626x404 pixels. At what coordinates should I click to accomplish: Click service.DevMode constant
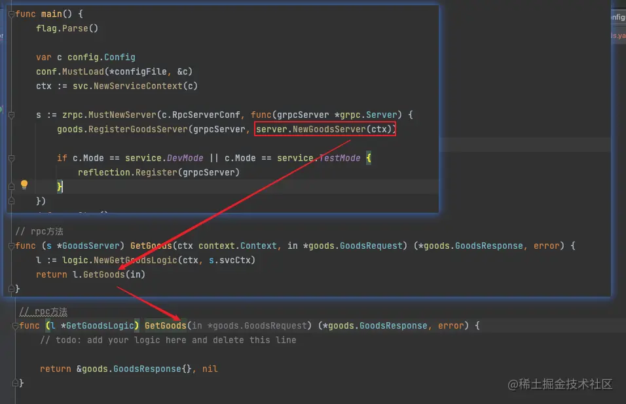pos(164,158)
